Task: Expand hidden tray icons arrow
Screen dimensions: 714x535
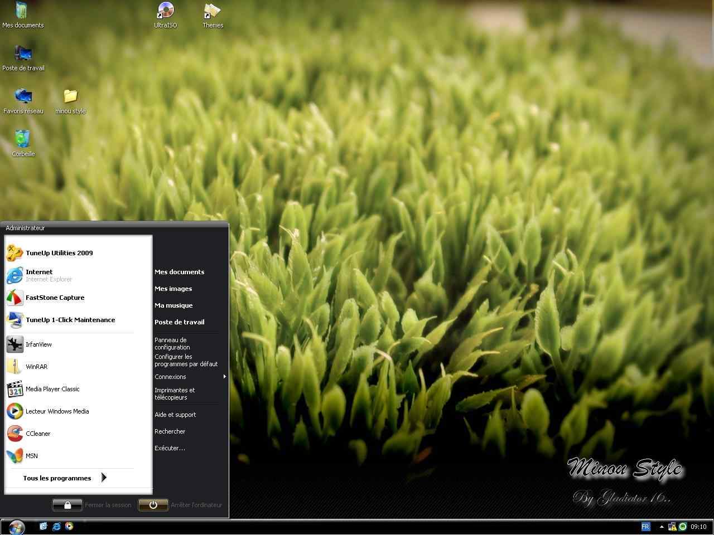Action: click(x=662, y=527)
